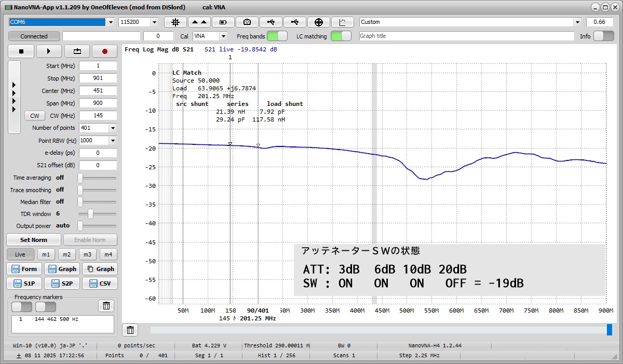
Task: Click the crosshair target icon button
Action: pyautogui.click(x=319, y=22)
